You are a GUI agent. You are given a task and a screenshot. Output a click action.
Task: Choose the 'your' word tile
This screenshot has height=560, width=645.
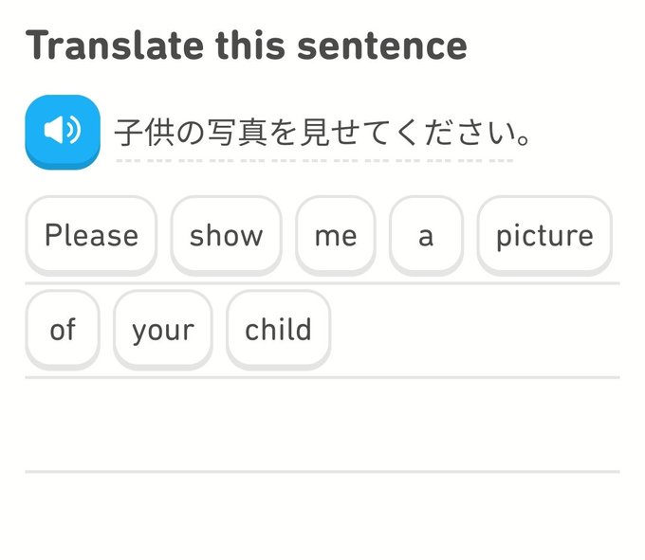click(x=162, y=330)
